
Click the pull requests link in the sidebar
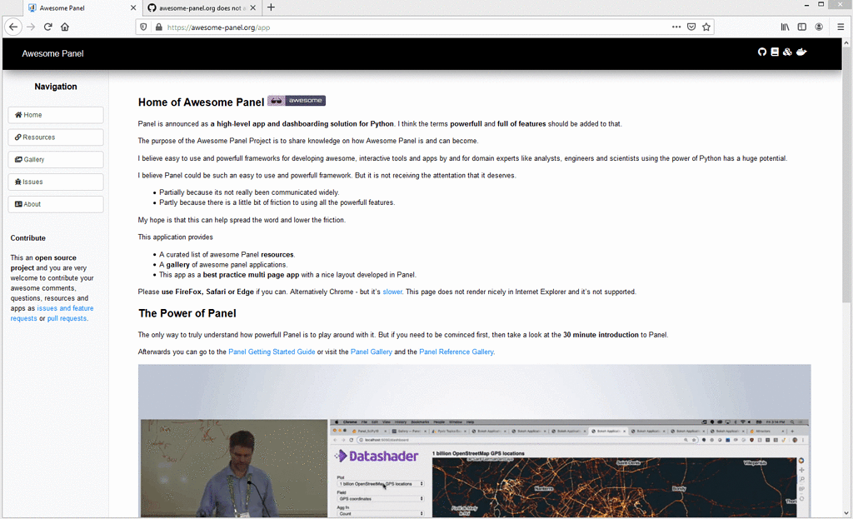(66, 318)
